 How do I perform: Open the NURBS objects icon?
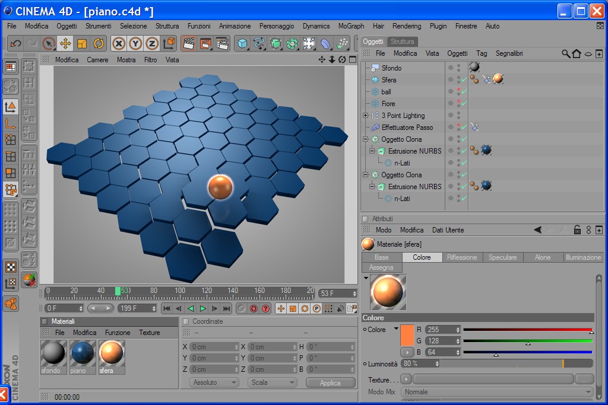pyautogui.click(x=275, y=43)
